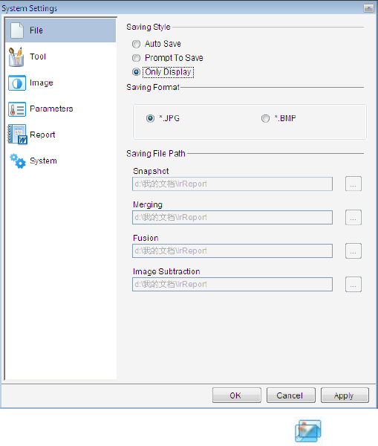The height and width of the screenshot is (446, 378).
Task: Open System gears icon
Action: pos(18,161)
